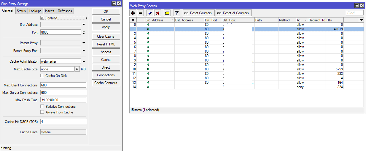Click the Reset HTML button
Image resolution: width=371 pixels, height=155 pixels.
pos(106,44)
